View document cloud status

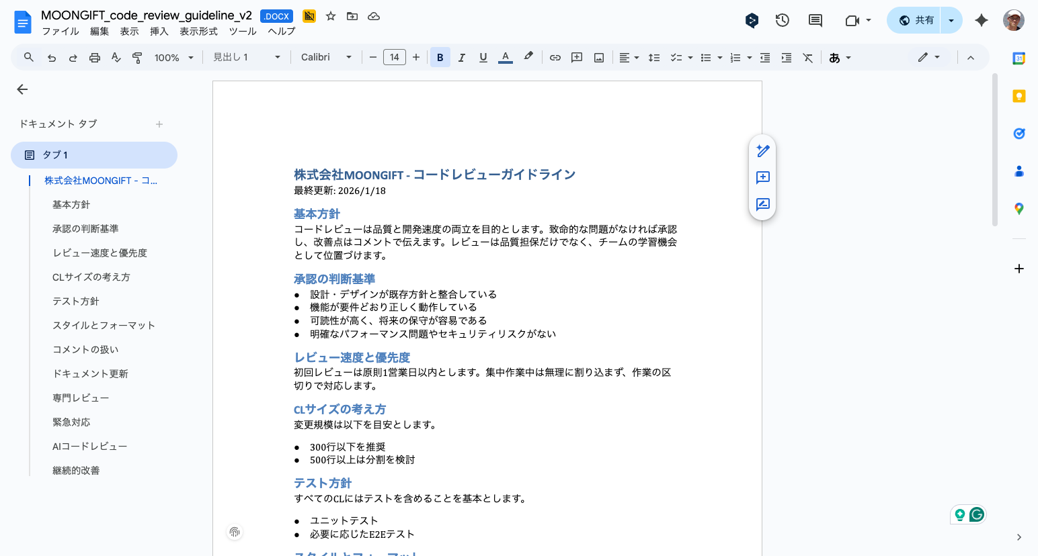(374, 16)
